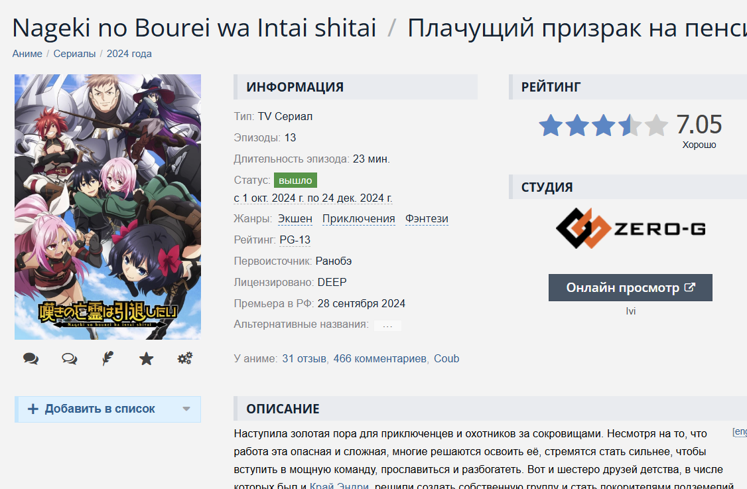The image size is (747, 489).
Task: Open the outlined chat bubbles icon under poster
Action: tap(70, 358)
